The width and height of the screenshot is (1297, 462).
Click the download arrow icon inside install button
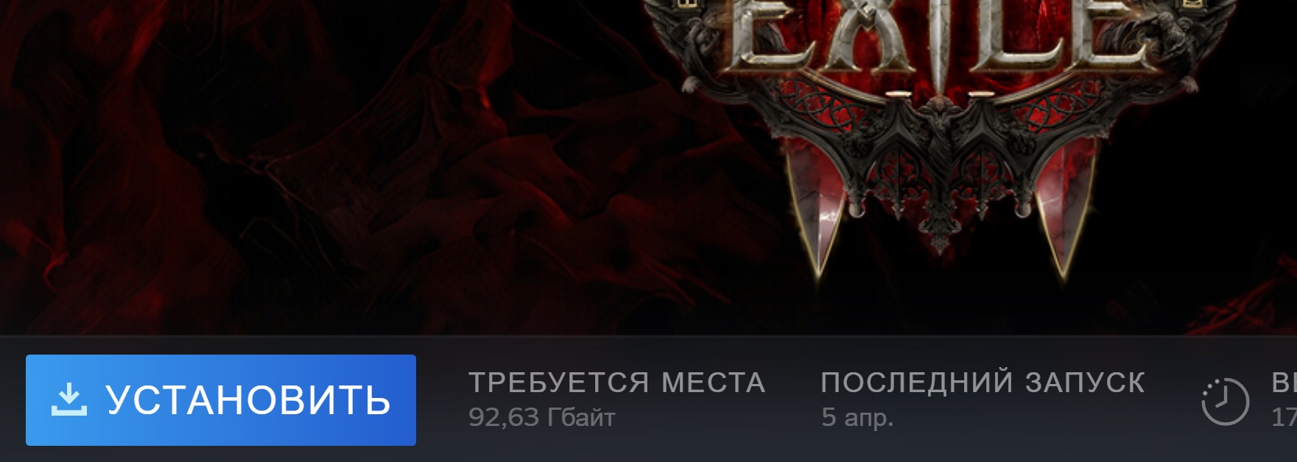pos(68,399)
